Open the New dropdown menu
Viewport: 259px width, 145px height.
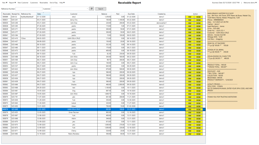[5, 3]
